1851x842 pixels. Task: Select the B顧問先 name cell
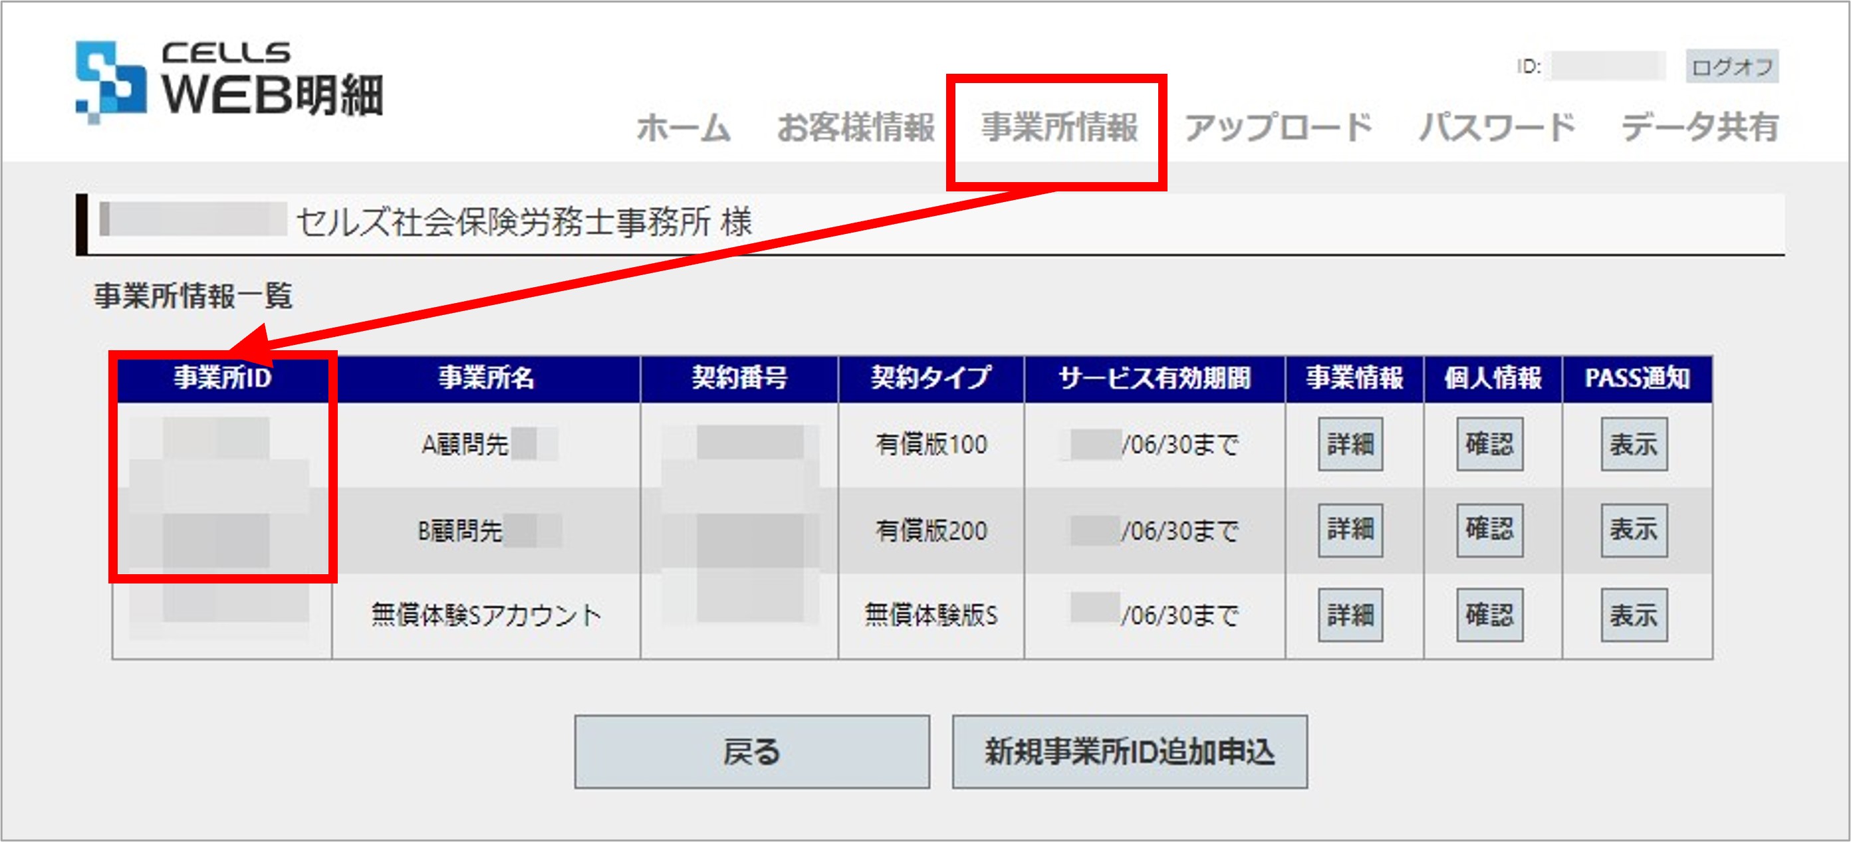(x=487, y=530)
